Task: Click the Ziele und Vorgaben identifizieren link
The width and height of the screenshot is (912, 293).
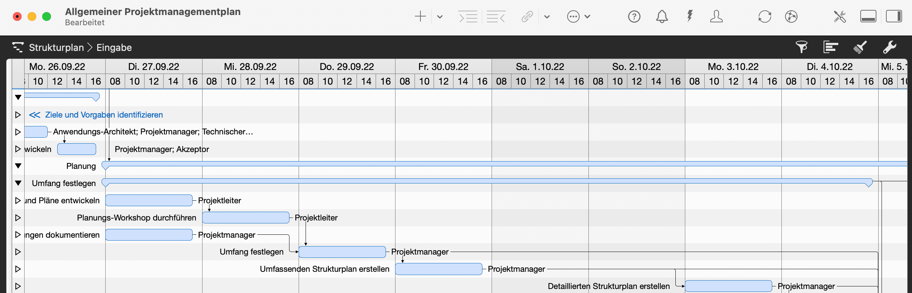Action: pos(104,115)
